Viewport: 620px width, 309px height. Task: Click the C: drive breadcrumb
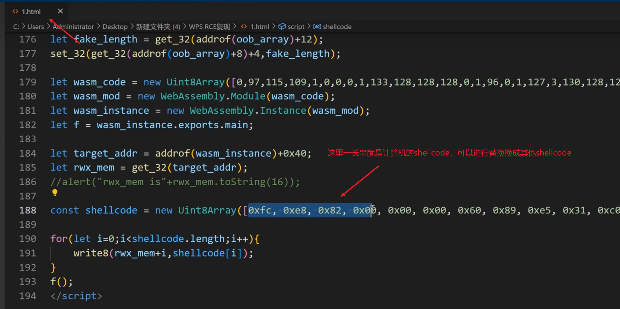[16, 27]
